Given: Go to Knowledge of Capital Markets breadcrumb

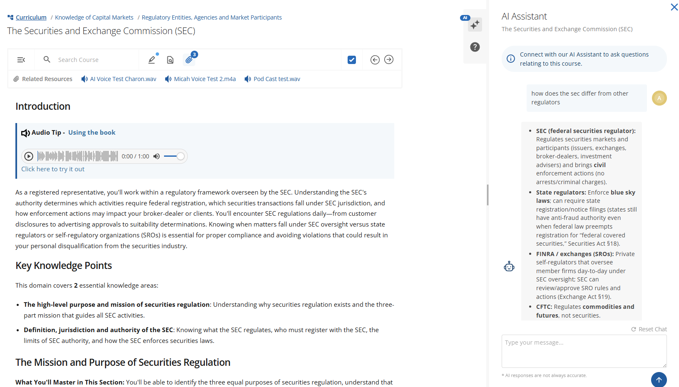Looking at the screenshot, I should (x=94, y=17).
